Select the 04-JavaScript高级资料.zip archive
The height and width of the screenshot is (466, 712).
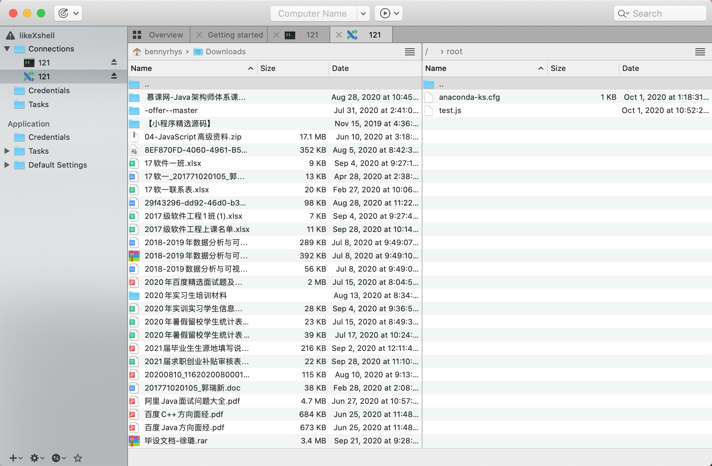(275, 137)
